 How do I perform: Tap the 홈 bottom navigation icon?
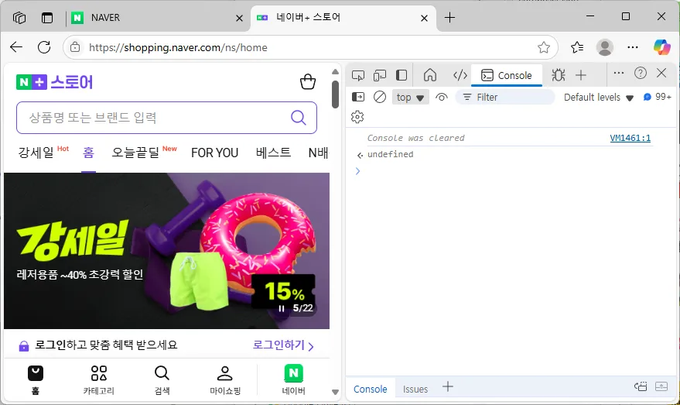(36, 380)
